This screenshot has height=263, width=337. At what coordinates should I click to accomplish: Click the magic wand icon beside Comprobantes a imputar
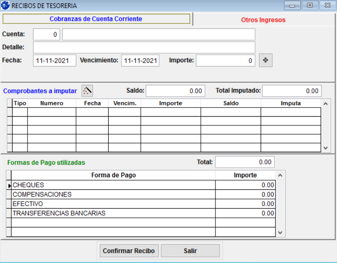coord(87,91)
